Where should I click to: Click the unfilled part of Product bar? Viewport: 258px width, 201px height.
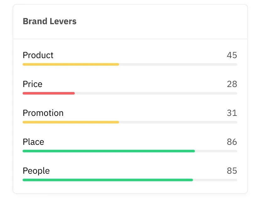click(178, 64)
